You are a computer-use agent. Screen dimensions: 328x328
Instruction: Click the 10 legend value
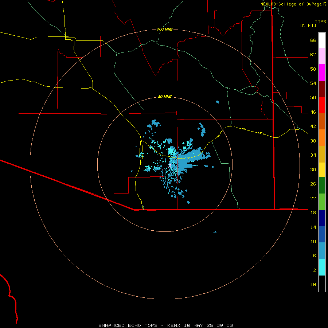(313, 241)
